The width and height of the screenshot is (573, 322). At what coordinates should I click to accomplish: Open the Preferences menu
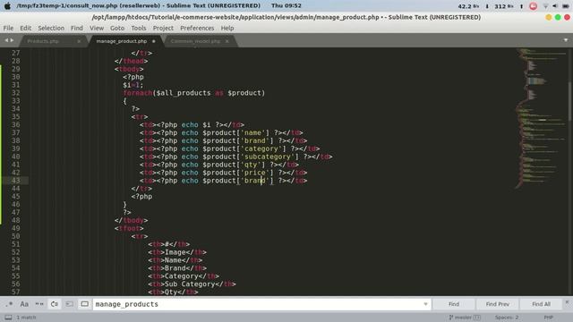[197, 28]
